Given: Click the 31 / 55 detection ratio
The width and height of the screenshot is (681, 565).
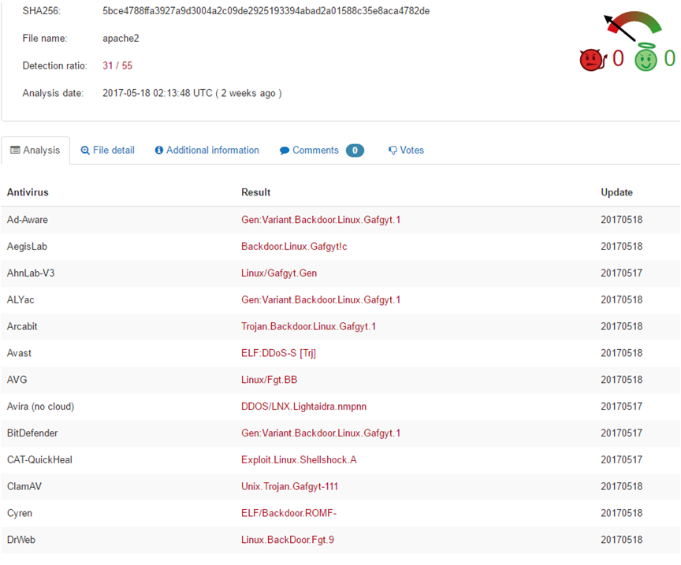Looking at the screenshot, I should click(x=117, y=65).
